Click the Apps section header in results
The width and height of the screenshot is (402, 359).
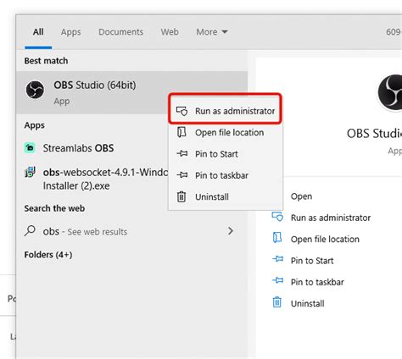[x=34, y=125]
